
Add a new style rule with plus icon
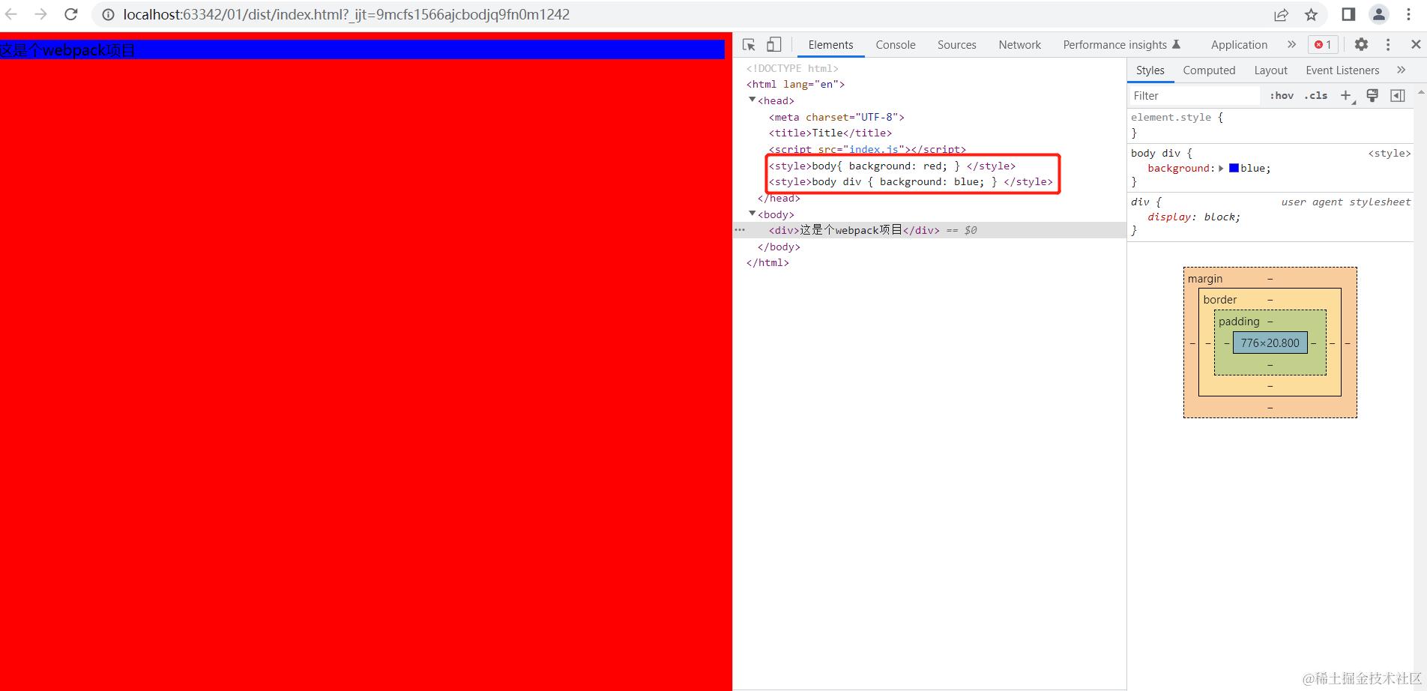[x=1346, y=96]
